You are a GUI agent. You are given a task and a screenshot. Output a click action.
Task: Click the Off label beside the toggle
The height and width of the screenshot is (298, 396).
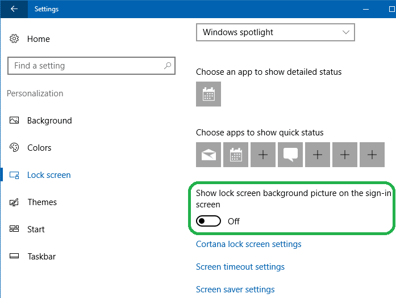pyautogui.click(x=234, y=221)
